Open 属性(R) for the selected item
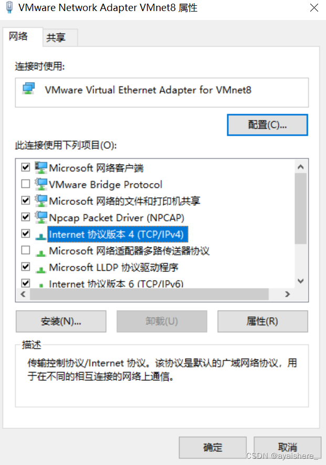The image size is (326, 465). click(x=262, y=321)
